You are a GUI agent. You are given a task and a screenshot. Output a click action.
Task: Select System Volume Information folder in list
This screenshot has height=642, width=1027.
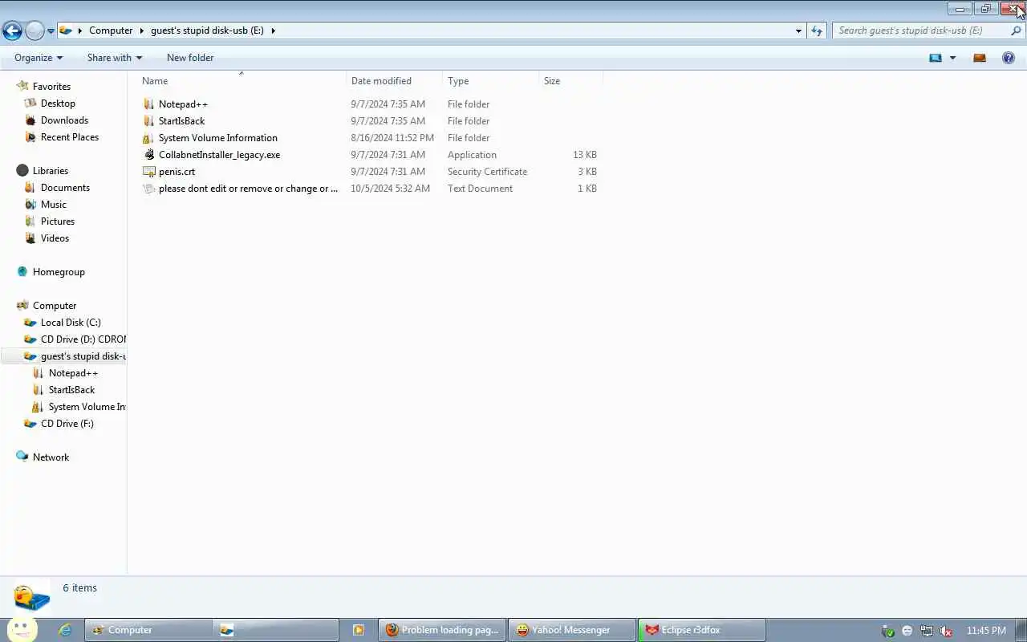(x=217, y=138)
